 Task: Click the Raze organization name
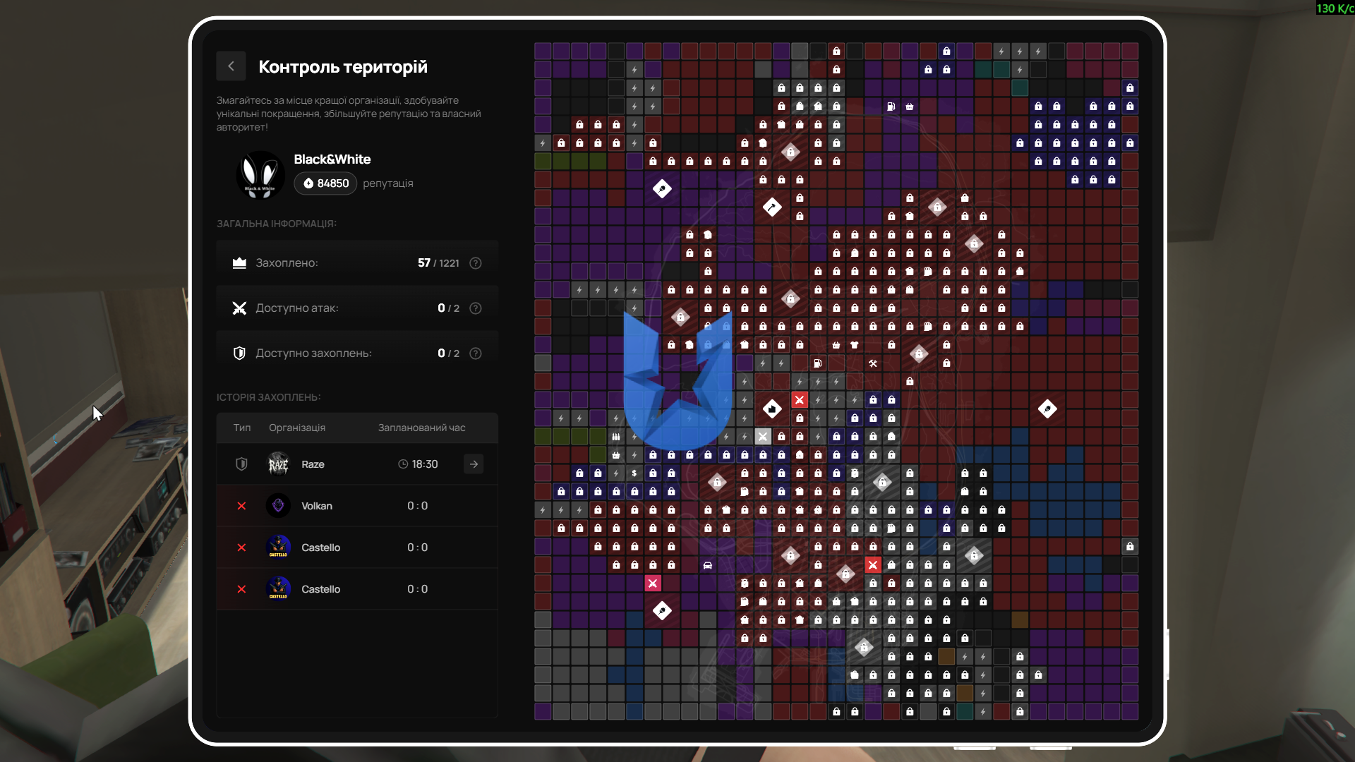click(313, 464)
